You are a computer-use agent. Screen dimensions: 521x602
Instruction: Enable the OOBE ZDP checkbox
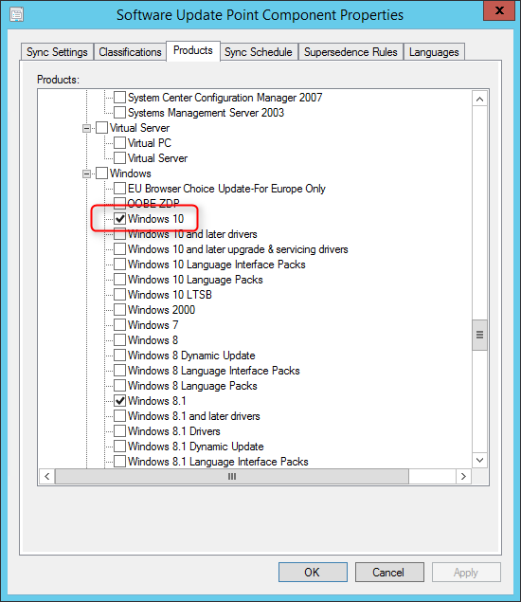click(119, 203)
